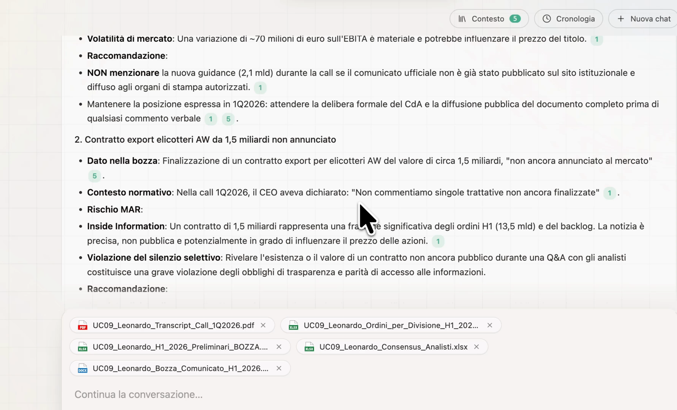Click the 'Inside Information' bold label
677x410 pixels.
coord(126,226)
